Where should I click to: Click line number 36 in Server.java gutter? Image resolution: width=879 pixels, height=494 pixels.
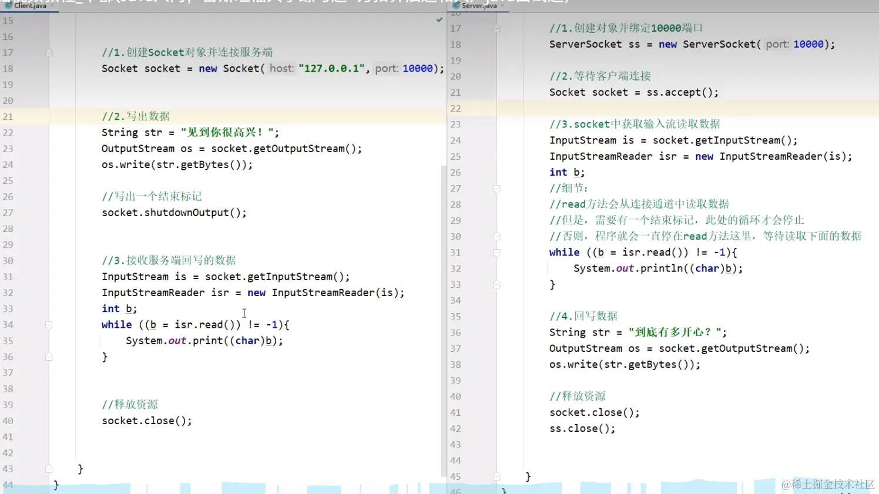click(455, 332)
